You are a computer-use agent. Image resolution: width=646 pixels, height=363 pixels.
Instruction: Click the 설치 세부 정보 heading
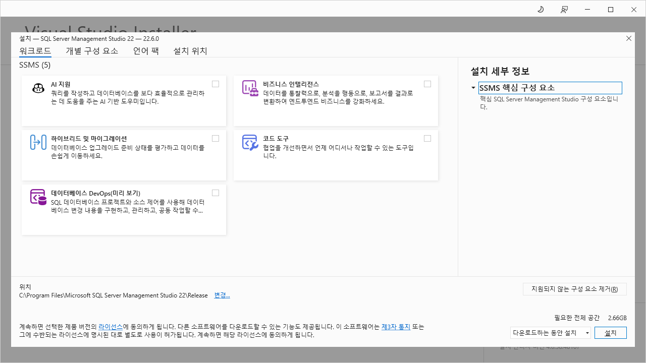[x=500, y=72]
